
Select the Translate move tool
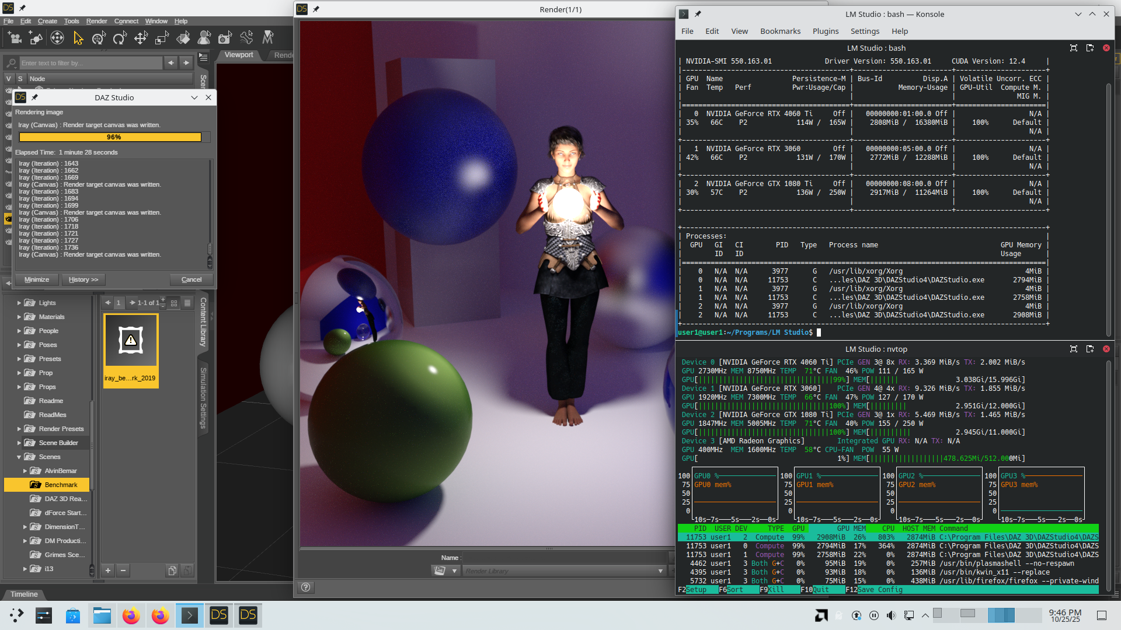tap(141, 38)
